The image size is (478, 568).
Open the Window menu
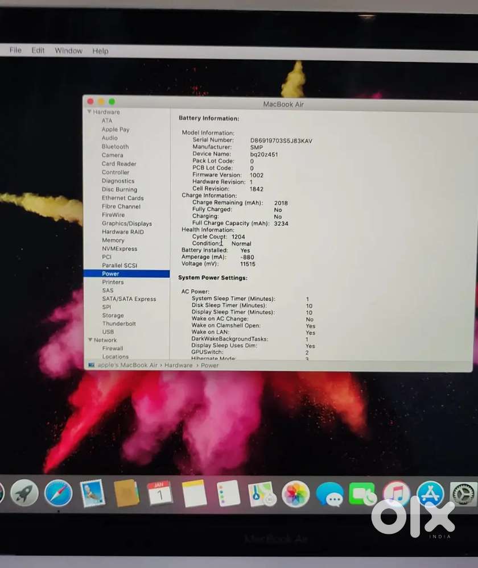coord(68,51)
